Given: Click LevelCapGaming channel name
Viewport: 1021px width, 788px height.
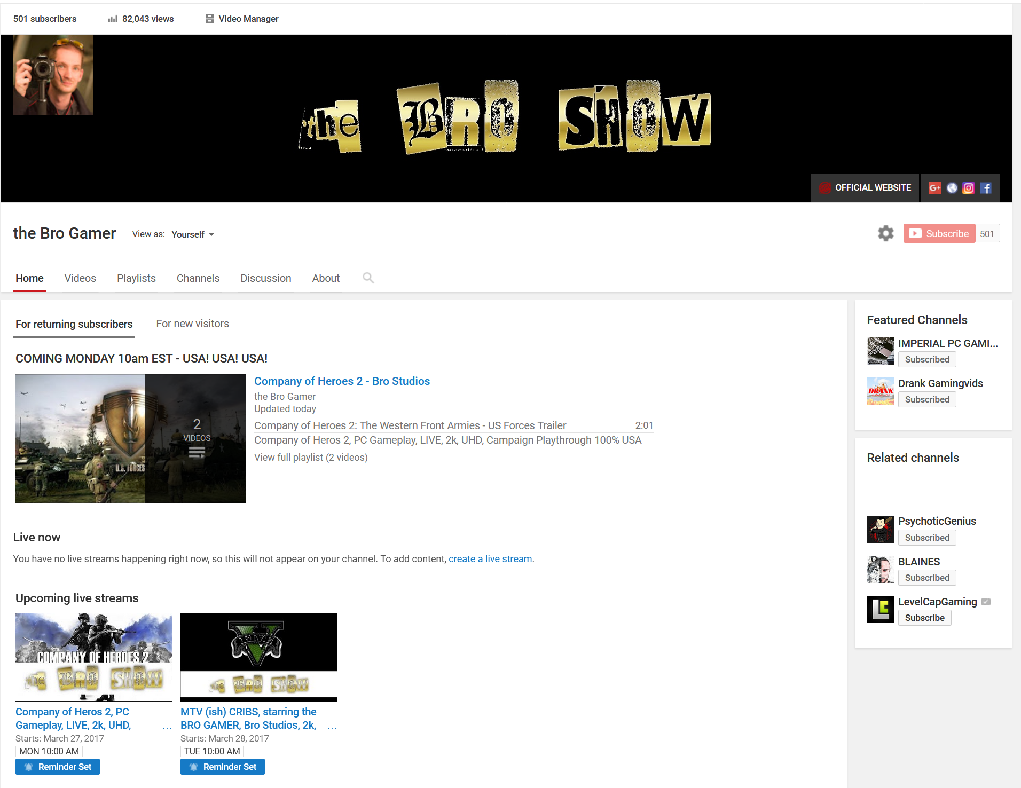Looking at the screenshot, I should point(938,602).
